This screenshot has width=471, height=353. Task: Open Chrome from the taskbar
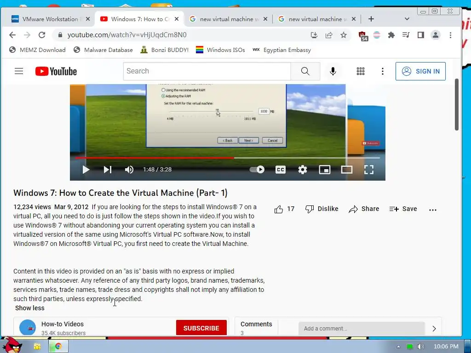[58, 347]
